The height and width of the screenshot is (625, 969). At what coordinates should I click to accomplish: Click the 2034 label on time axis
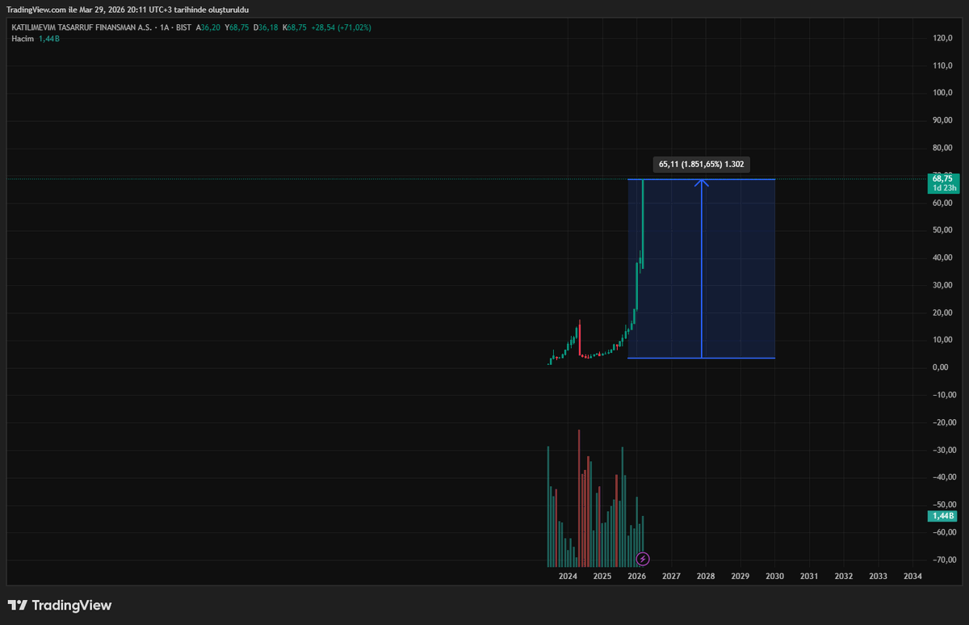point(913,577)
